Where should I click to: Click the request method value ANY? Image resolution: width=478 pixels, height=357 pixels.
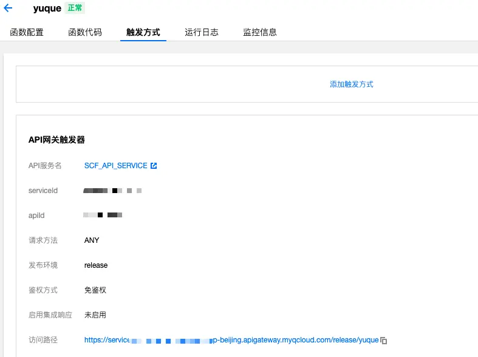point(92,240)
